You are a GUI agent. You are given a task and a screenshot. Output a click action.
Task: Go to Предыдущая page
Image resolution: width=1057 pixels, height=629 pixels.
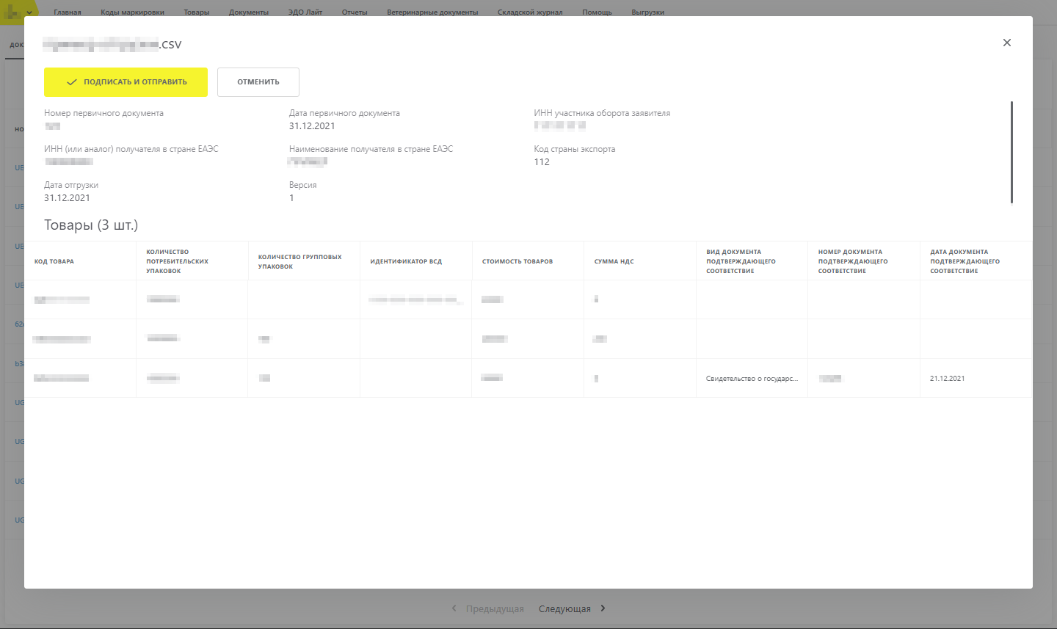pos(495,609)
